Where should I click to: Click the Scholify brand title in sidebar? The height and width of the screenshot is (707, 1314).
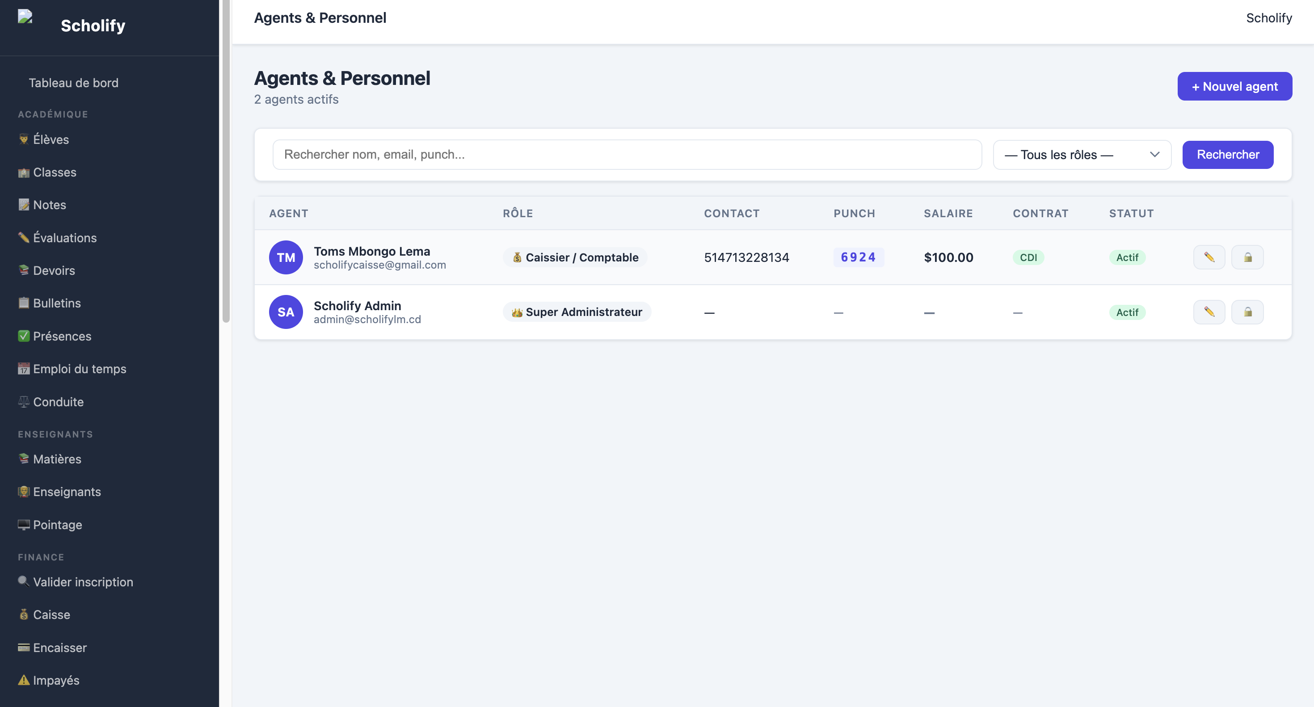[93, 25]
